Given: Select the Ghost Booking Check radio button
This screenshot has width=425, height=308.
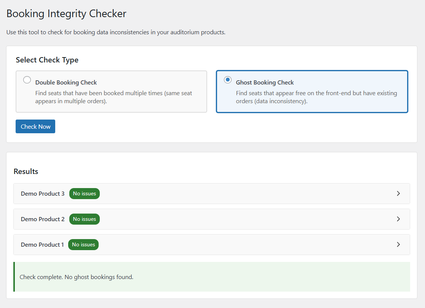Looking at the screenshot, I should pos(228,80).
